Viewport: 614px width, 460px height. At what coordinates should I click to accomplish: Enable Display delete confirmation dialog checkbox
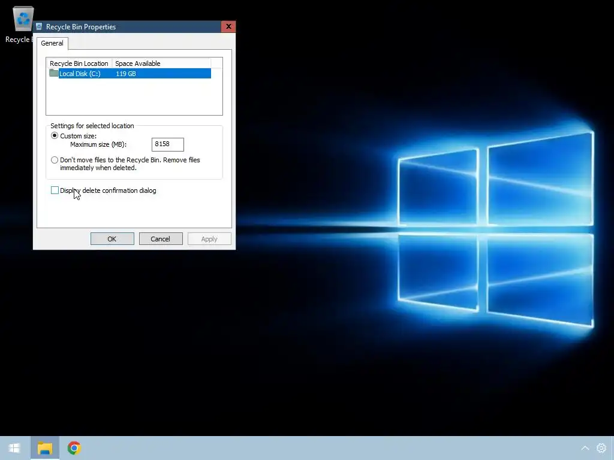(55, 190)
